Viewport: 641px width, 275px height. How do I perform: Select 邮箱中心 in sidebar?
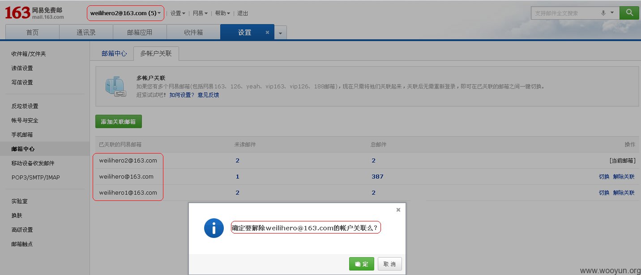click(x=23, y=149)
